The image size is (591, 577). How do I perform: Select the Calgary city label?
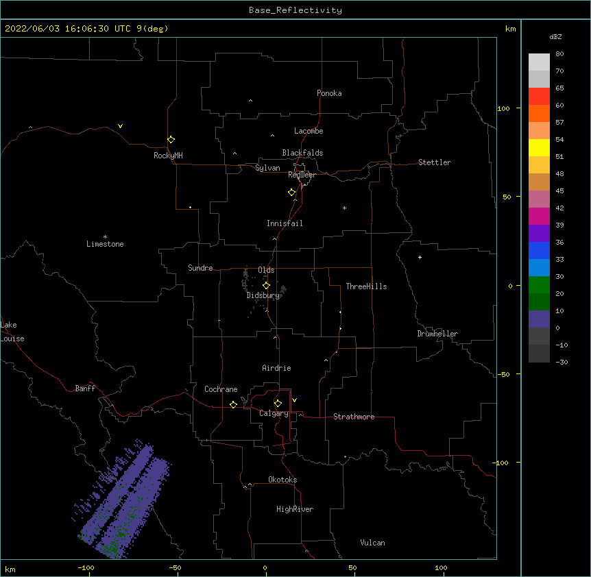click(274, 413)
